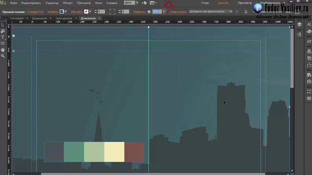Open the States list panel icon
Image resolution: width=312 pixels, height=175 pixels.
tap(309, 91)
